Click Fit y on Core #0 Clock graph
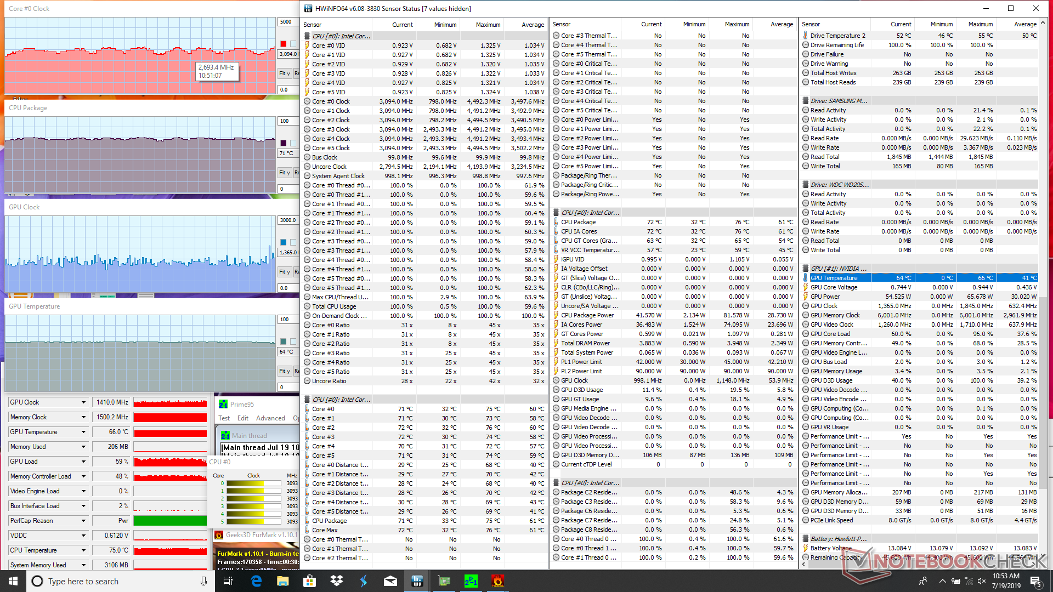The image size is (1053, 592). (x=285, y=73)
